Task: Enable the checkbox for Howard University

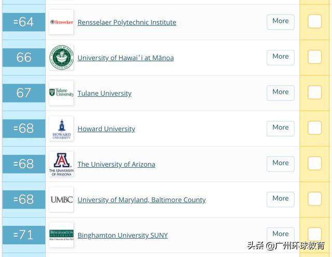Action: 314,128
